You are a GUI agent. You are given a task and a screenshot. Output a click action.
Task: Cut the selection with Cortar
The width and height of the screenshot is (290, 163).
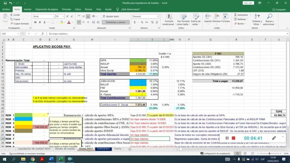(x=15, y=15)
